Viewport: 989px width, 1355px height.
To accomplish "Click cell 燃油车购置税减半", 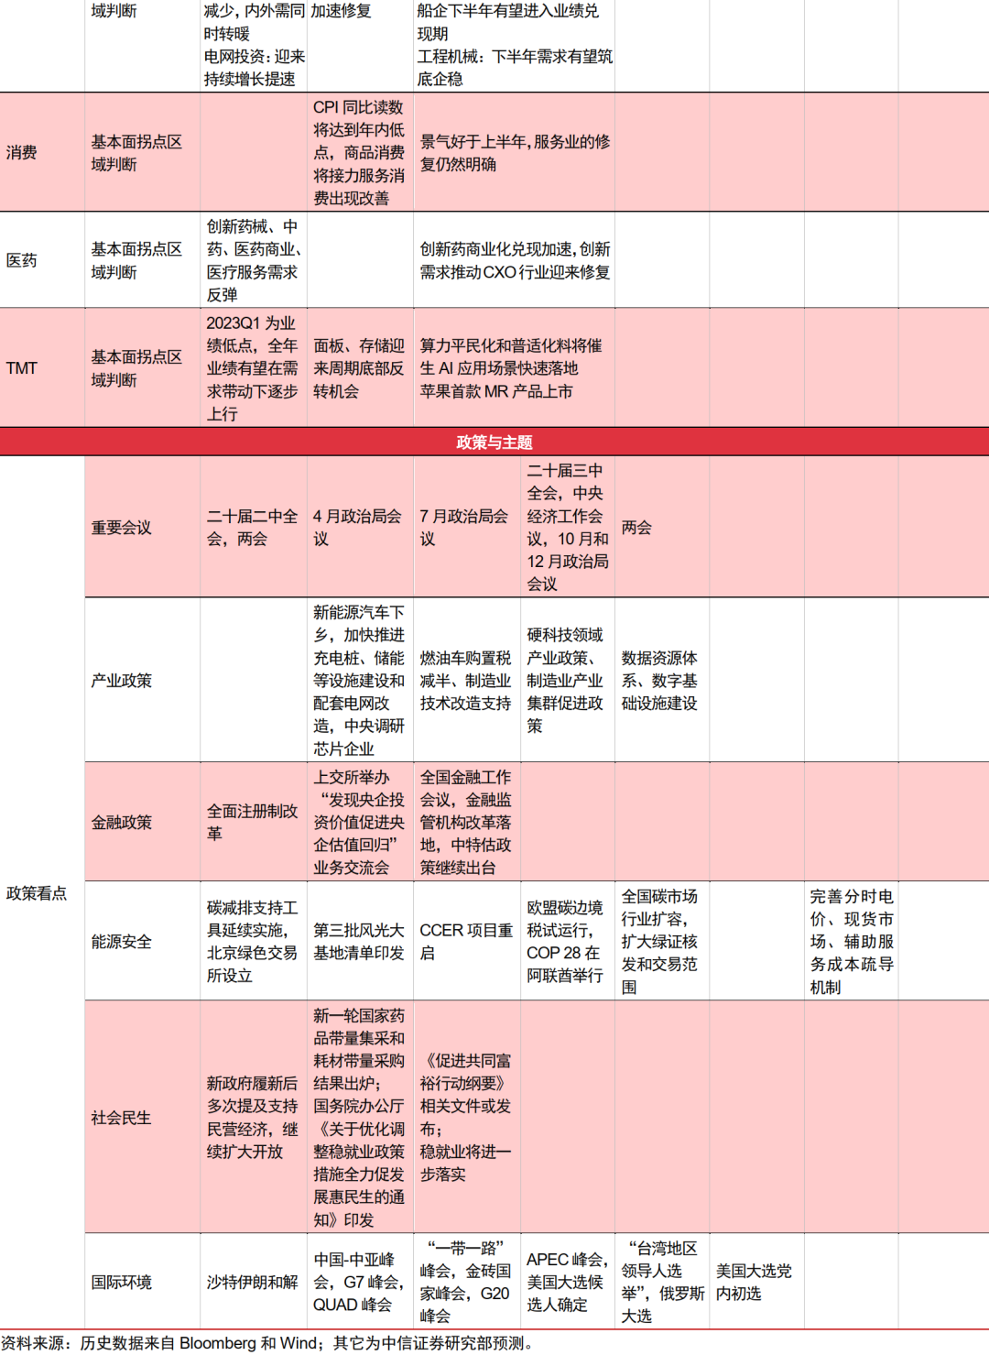I will click(466, 680).
